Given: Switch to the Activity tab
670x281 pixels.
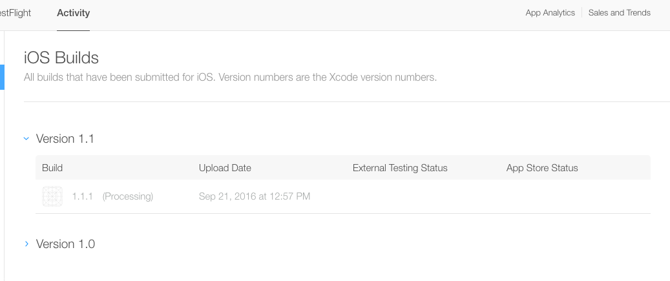Looking at the screenshot, I should (x=73, y=13).
